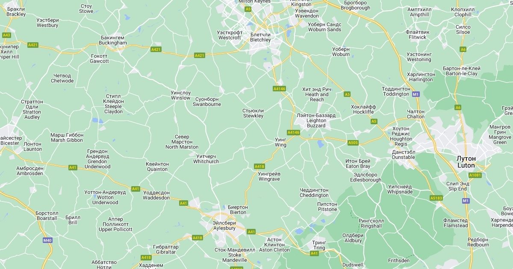Click the A4146 road shield near Wing

tap(293, 132)
